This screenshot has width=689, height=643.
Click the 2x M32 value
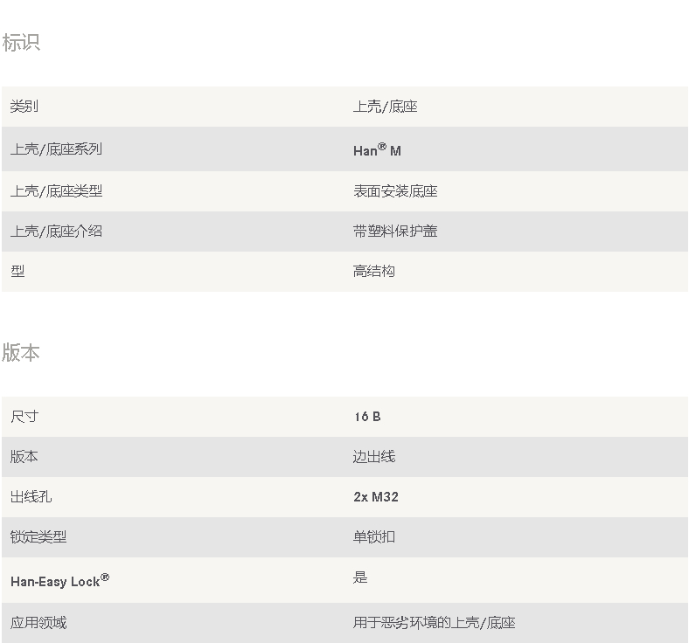[x=376, y=496]
